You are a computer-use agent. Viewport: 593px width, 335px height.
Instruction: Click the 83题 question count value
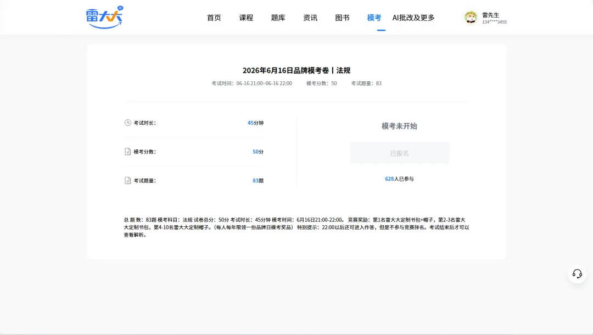[258, 181]
